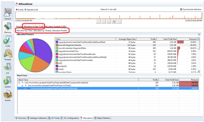Click the zoom out magnifier button
This screenshot has height=122, width=204.
(x=103, y=21)
